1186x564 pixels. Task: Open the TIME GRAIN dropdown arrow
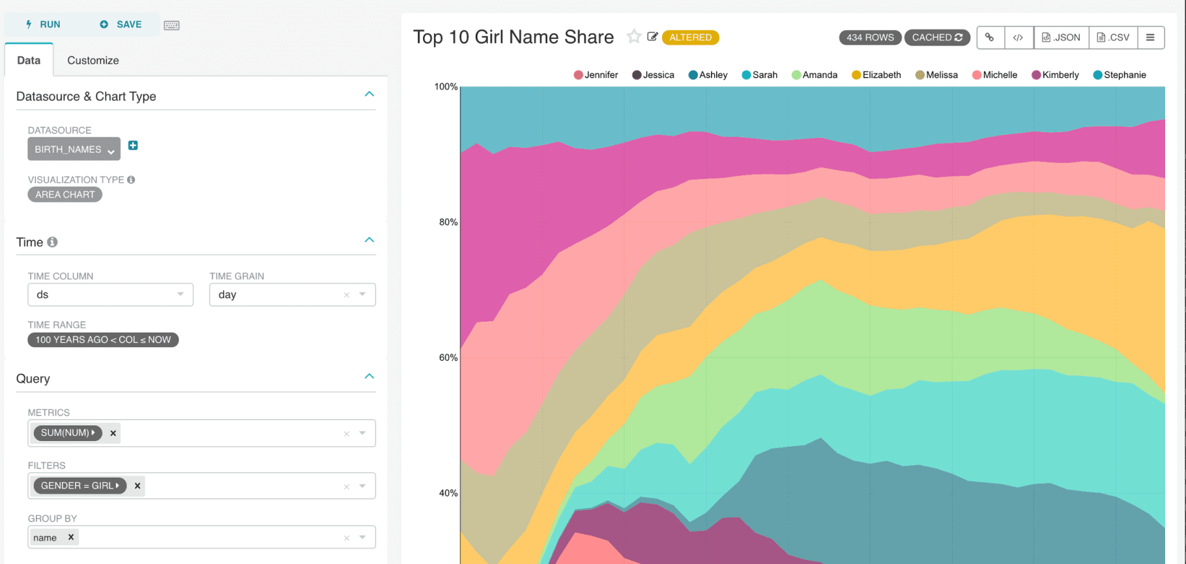(363, 294)
